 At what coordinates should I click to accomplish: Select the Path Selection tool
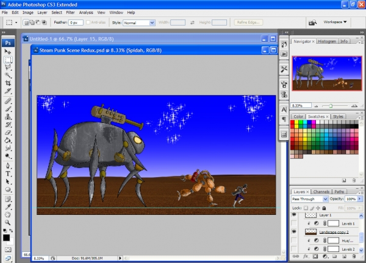click(x=8, y=181)
